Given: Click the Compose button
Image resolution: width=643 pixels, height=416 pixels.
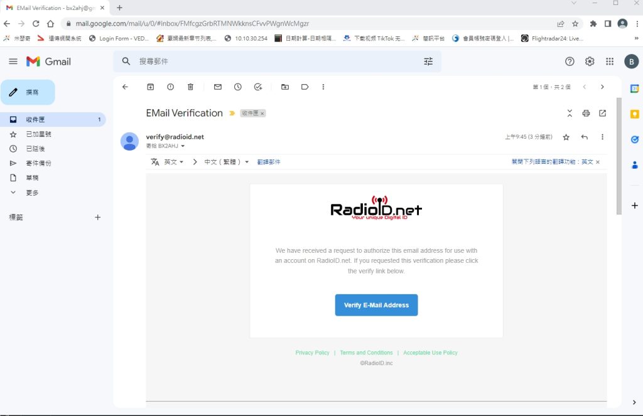Looking at the screenshot, I should pos(28,92).
